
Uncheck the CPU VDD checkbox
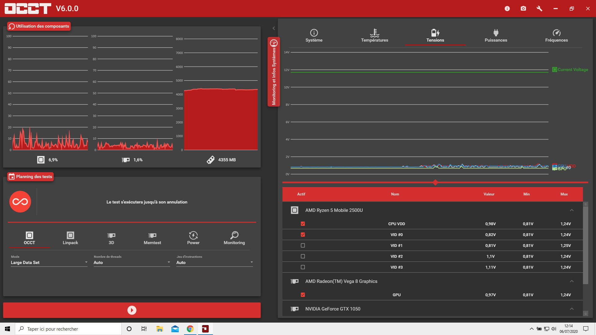pyautogui.click(x=303, y=224)
